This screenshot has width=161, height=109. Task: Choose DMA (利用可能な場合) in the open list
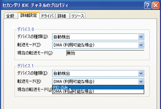pyautogui.click(x=98, y=91)
